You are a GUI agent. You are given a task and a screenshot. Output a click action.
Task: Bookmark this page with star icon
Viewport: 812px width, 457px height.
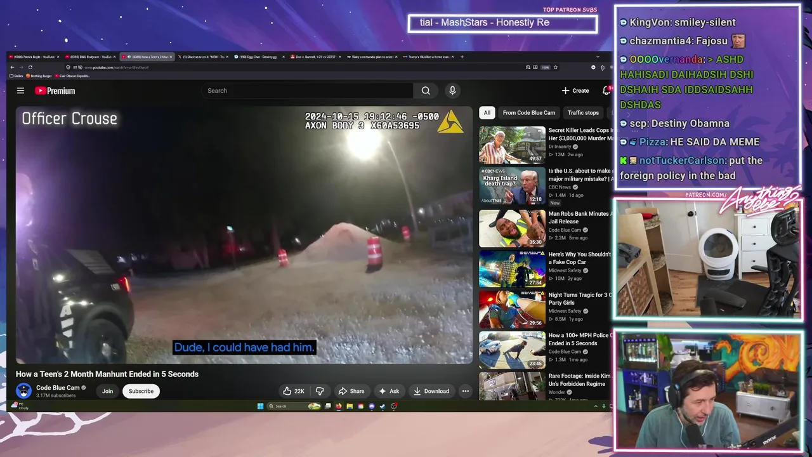556,67
